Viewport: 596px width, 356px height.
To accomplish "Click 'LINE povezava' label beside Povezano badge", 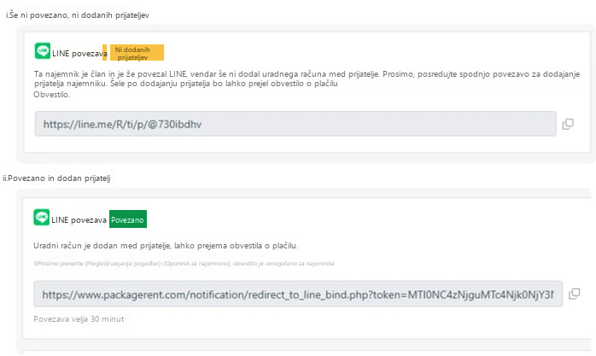I will (79, 220).
